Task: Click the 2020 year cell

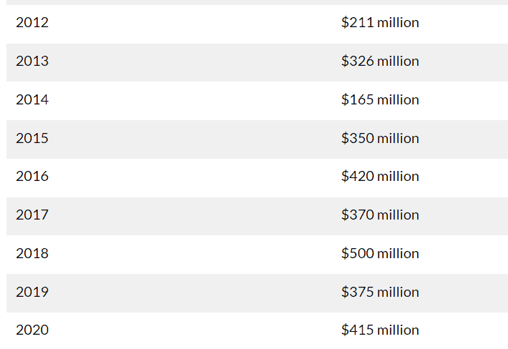Action: coord(32,330)
